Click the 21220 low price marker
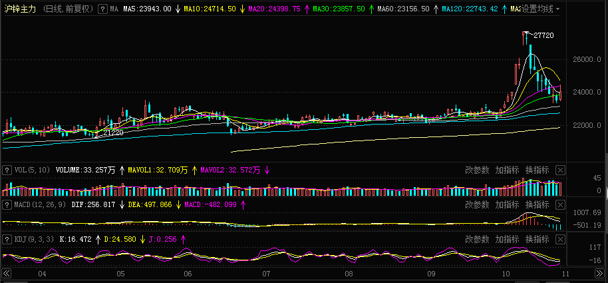608x283 pixels. click(x=112, y=133)
